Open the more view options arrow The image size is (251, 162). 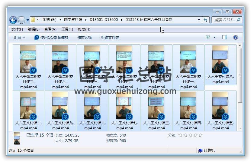[215, 38]
